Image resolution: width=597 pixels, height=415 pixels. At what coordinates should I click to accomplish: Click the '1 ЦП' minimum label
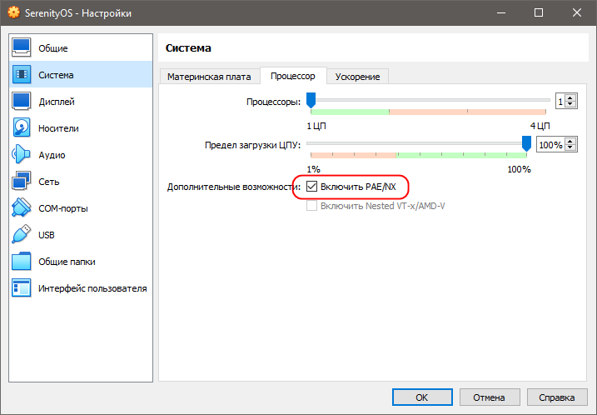click(x=316, y=126)
